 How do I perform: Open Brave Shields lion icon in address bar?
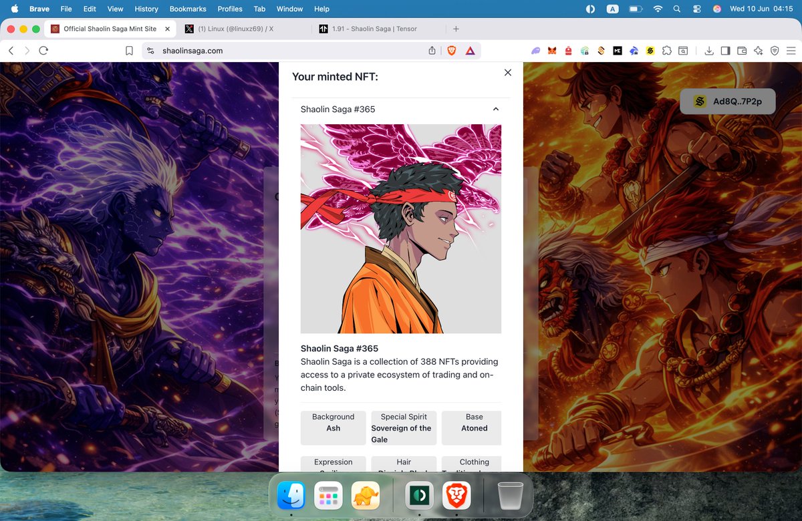point(452,51)
